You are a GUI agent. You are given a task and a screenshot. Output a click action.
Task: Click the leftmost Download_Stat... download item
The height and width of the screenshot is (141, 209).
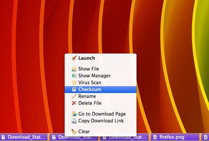pyautogui.click(x=24, y=137)
